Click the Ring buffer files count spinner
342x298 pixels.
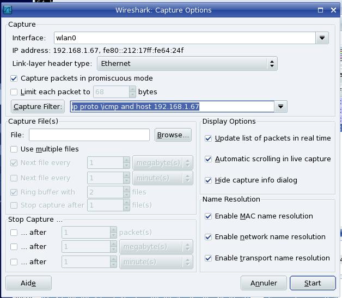pos(108,192)
